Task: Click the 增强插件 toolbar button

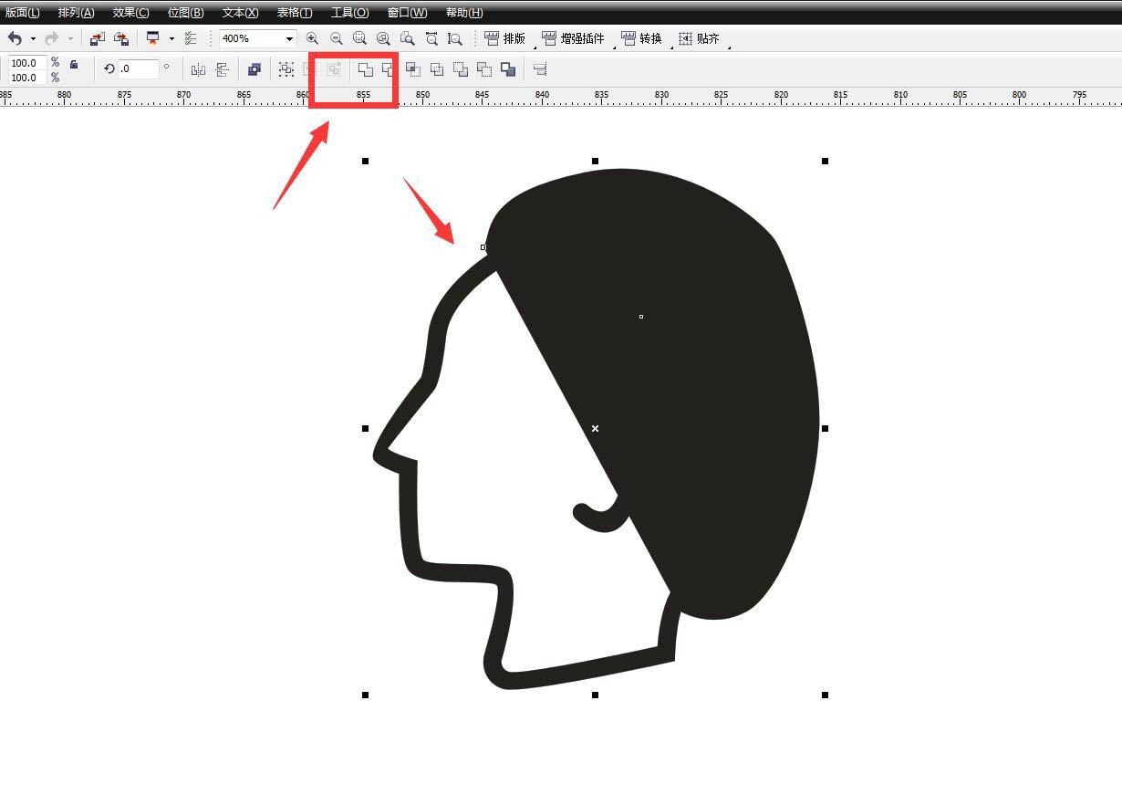Action: click(573, 38)
